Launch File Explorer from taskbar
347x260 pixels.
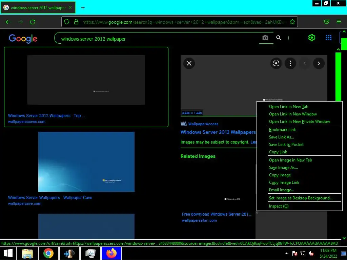point(27,253)
